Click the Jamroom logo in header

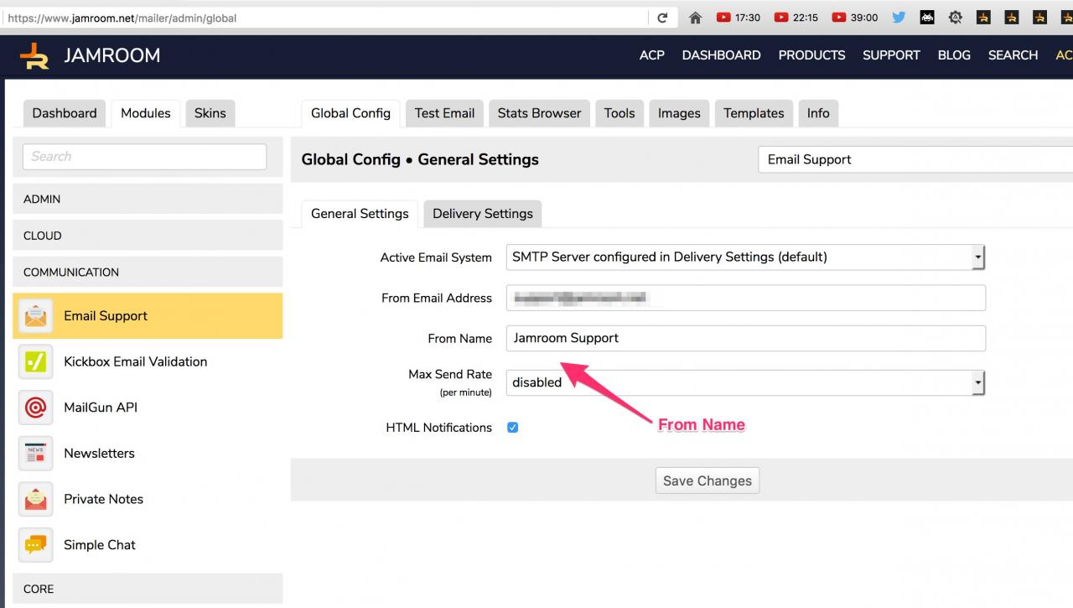pos(35,55)
